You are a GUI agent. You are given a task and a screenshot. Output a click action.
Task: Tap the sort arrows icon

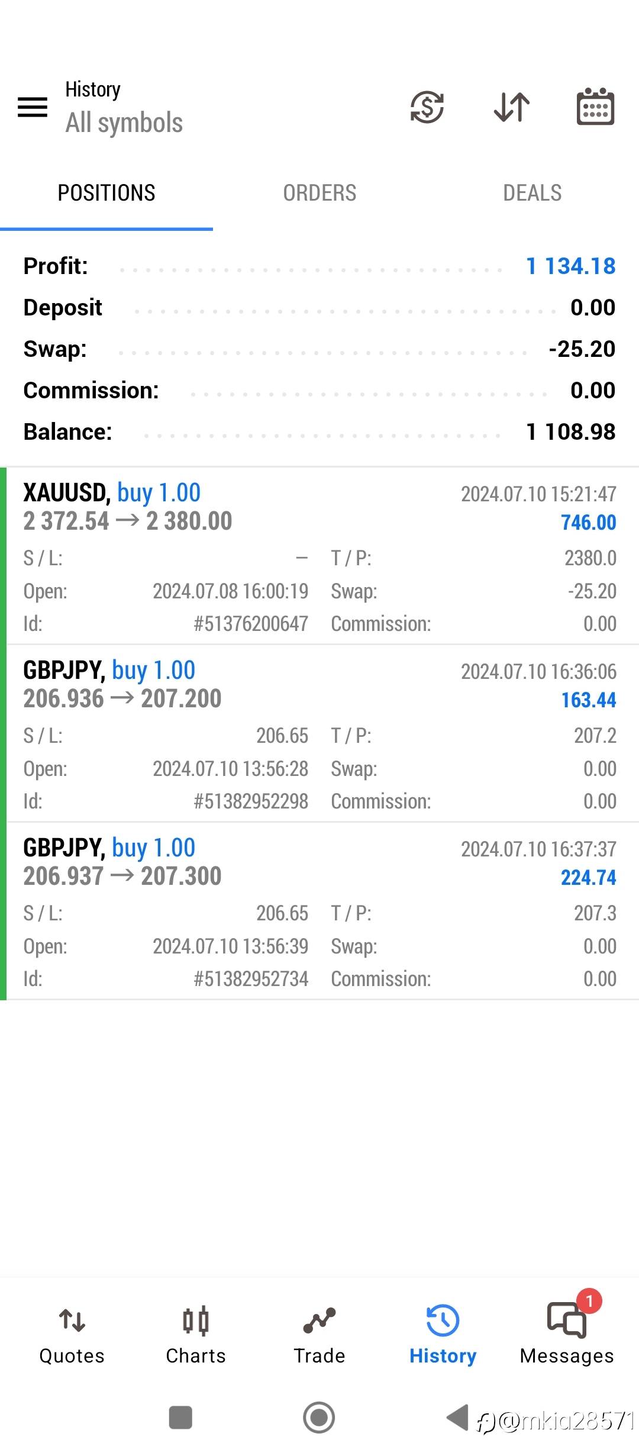(511, 107)
